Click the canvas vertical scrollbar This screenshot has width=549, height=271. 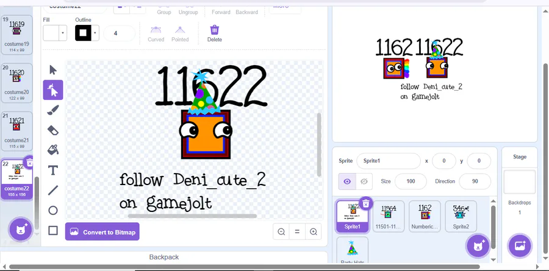[319, 144]
